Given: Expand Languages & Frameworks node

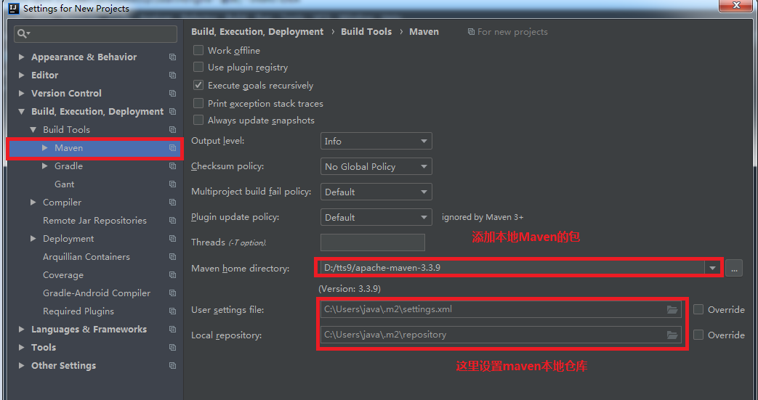Looking at the screenshot, I should point(21,330).
